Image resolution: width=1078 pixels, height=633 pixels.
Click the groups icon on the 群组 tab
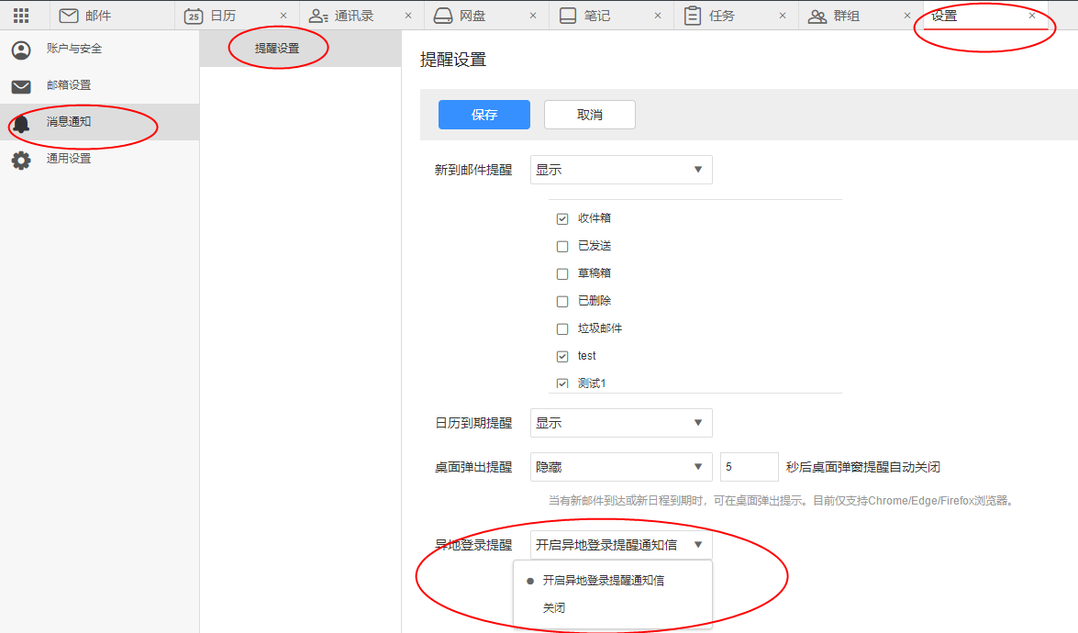coord(817,15)
